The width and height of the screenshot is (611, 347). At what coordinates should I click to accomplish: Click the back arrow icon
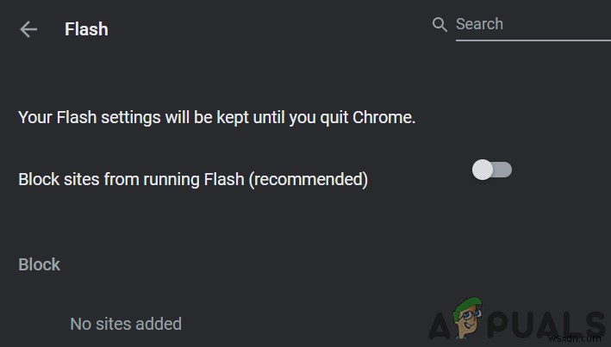pos(28,29)
